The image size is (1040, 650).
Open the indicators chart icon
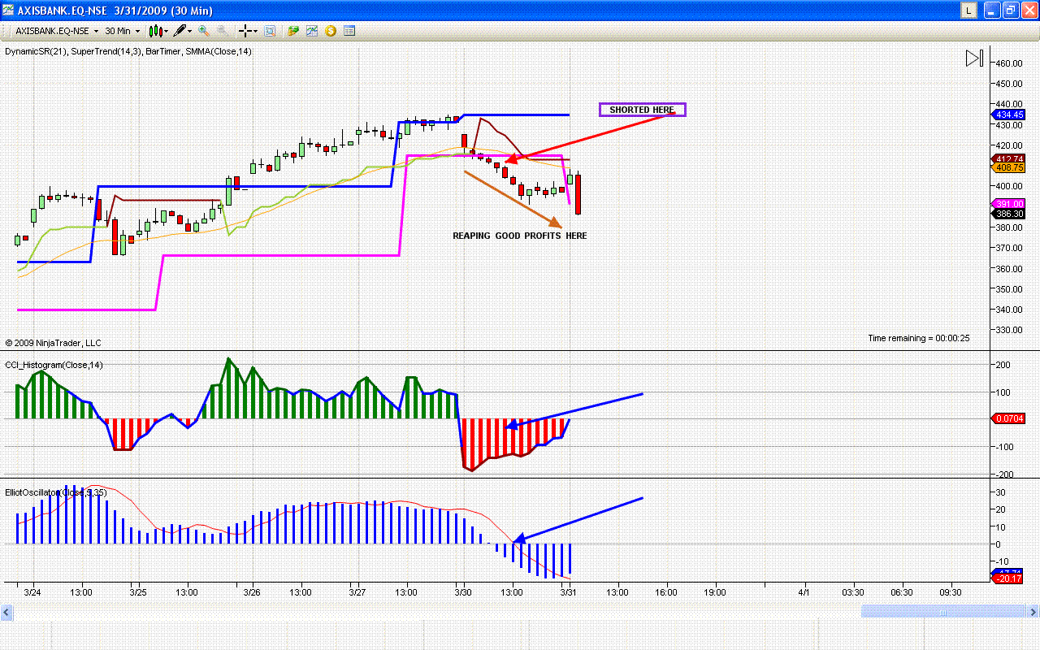point(312,31)
